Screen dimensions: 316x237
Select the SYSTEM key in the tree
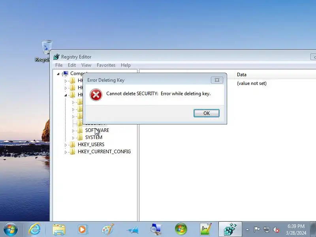tap(94, 137)
